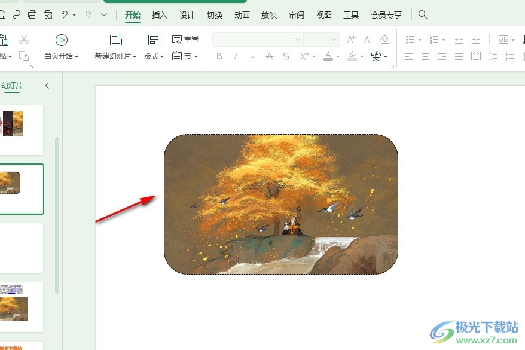Click the Export to PDF icon beside Print
Viewport: 525px width, 350px height.
click(16, 14)
